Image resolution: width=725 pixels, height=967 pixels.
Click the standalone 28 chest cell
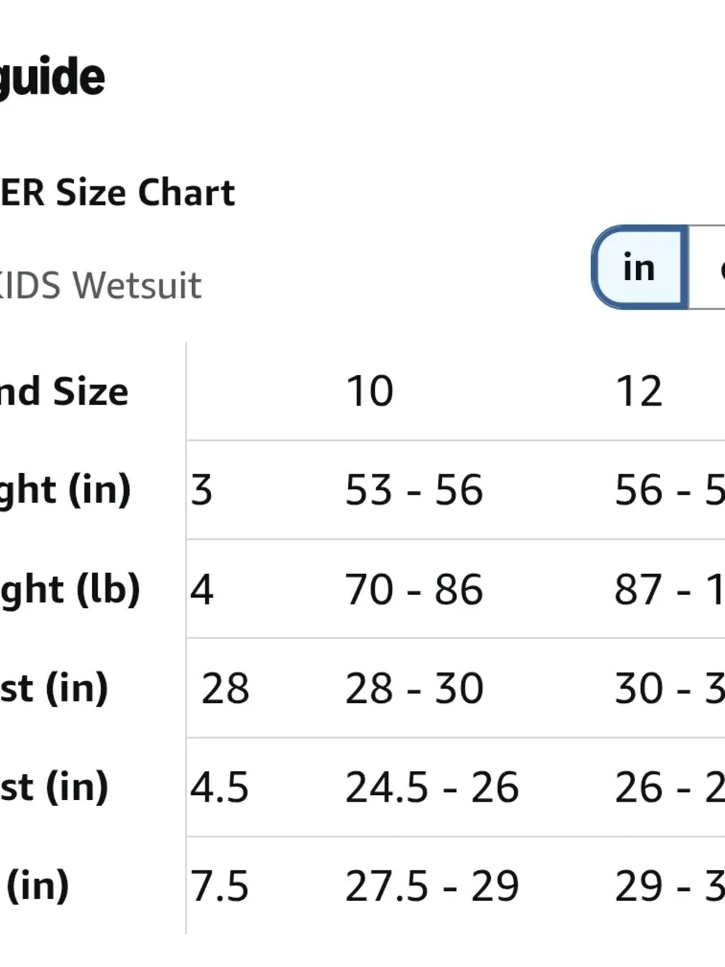point(225,688)
